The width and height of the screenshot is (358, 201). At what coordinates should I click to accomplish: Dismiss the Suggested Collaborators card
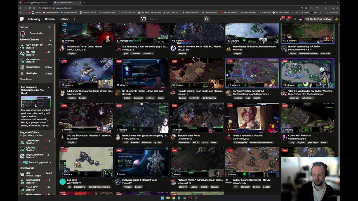pyautogui.click(x=49, y=87)
